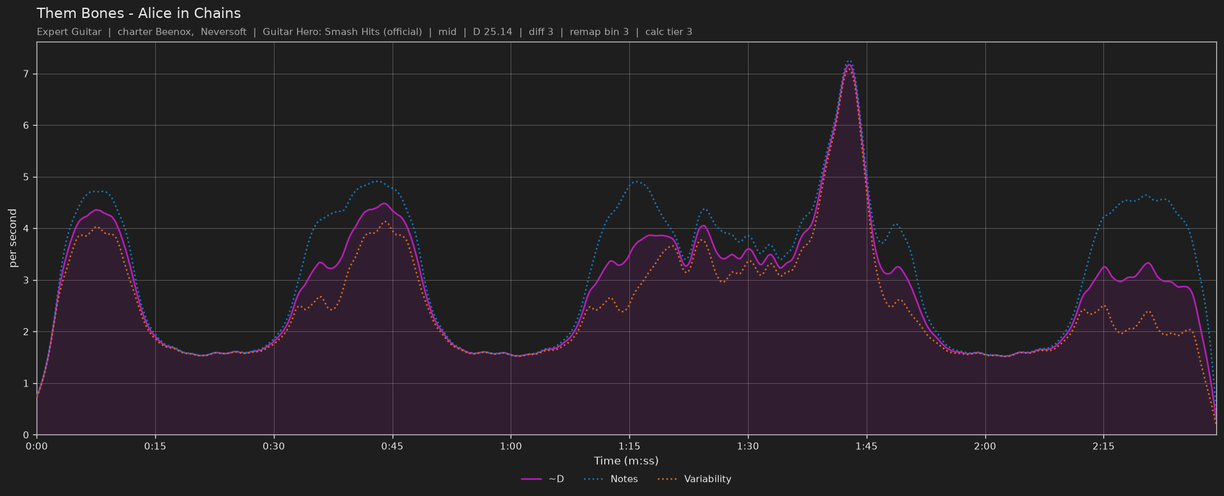Click the 1:15 x-axis tick label

coord(629,446)
